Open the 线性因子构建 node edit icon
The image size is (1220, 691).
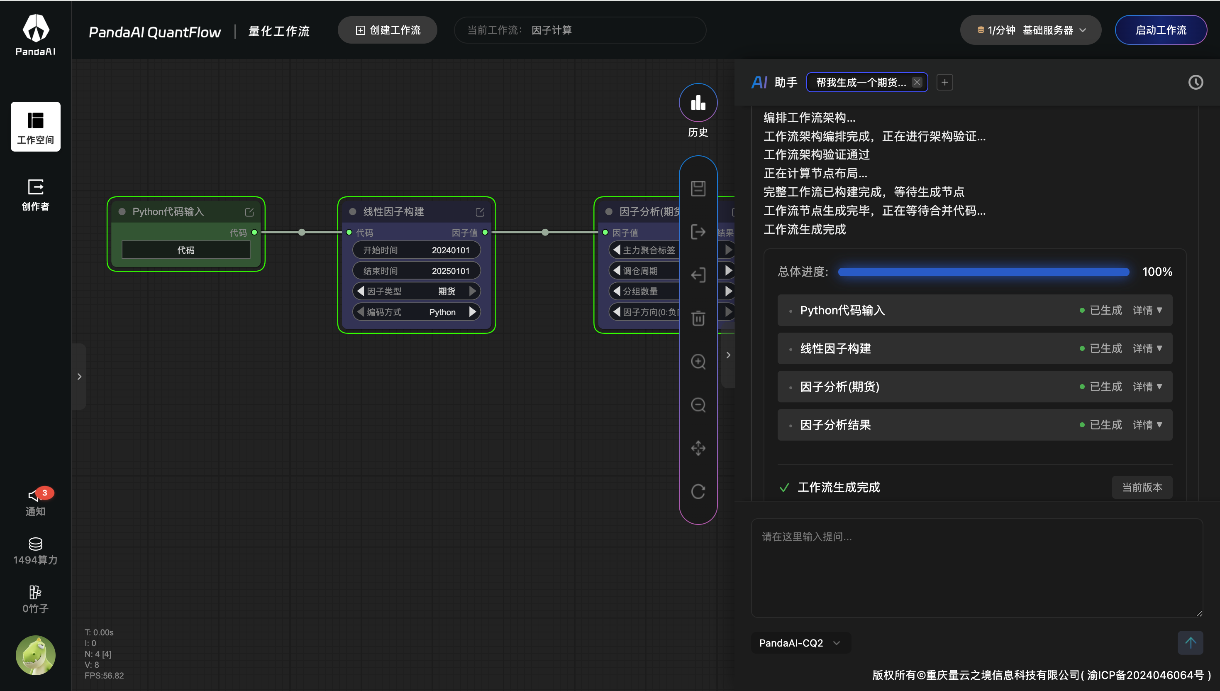[x=480, y=212]
